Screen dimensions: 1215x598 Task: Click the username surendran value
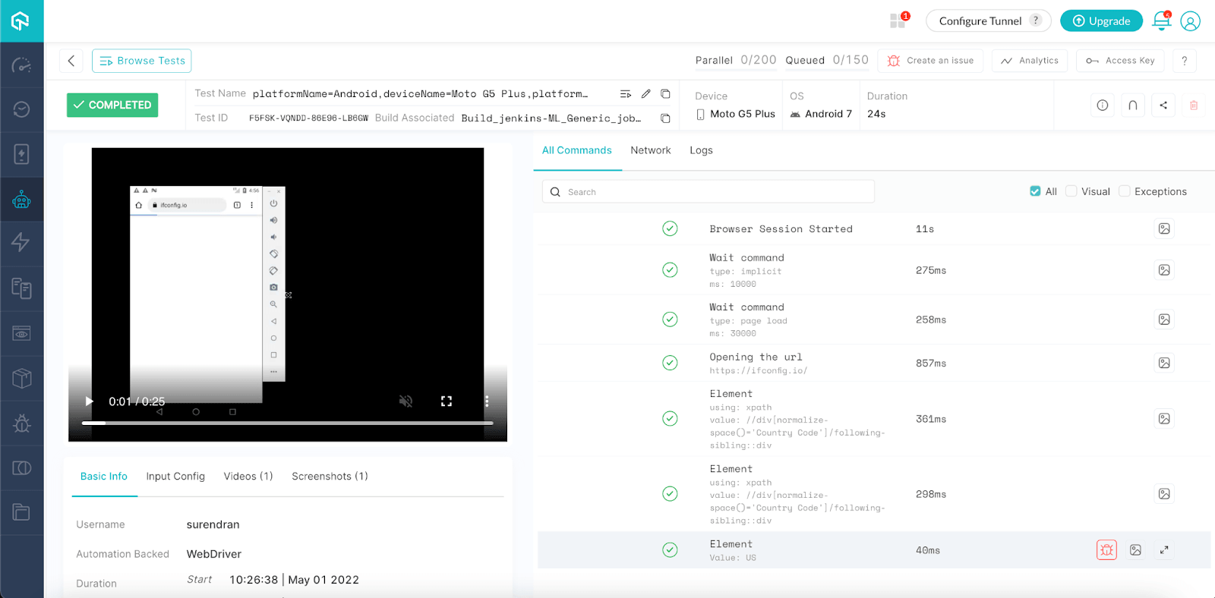pos(213,524)
